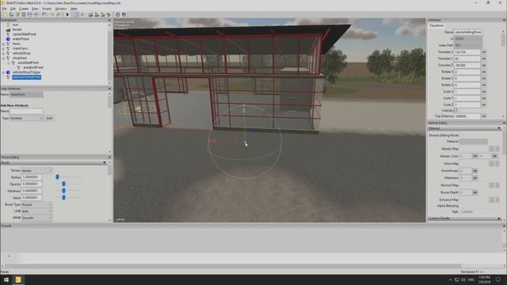Click the Translate X value field

point(467,52)
